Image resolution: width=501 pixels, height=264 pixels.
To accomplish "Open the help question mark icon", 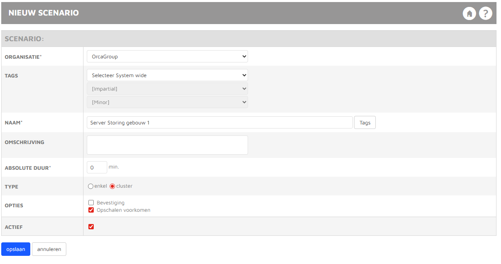I will pyautogui.click(x=485, y=13).
